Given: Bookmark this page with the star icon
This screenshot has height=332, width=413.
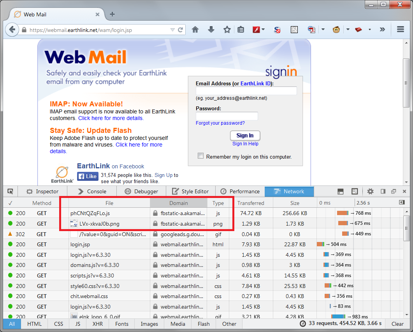Looking at the screenshot, I should [x=227, y=30].
